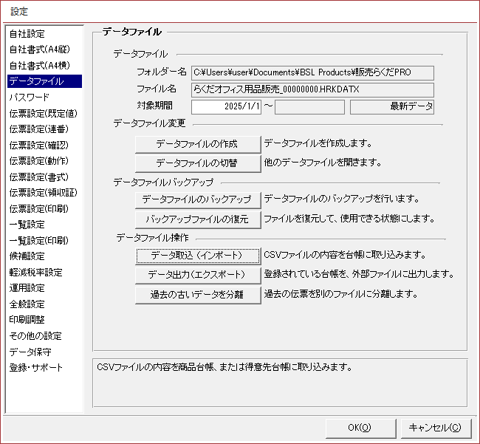Click バックアップファイルの復元 restore button
This screenshot has width=480, height=444.
coord(197,219)
